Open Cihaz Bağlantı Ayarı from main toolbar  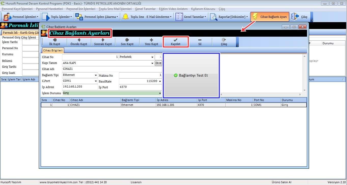click(x=270, y=17)
